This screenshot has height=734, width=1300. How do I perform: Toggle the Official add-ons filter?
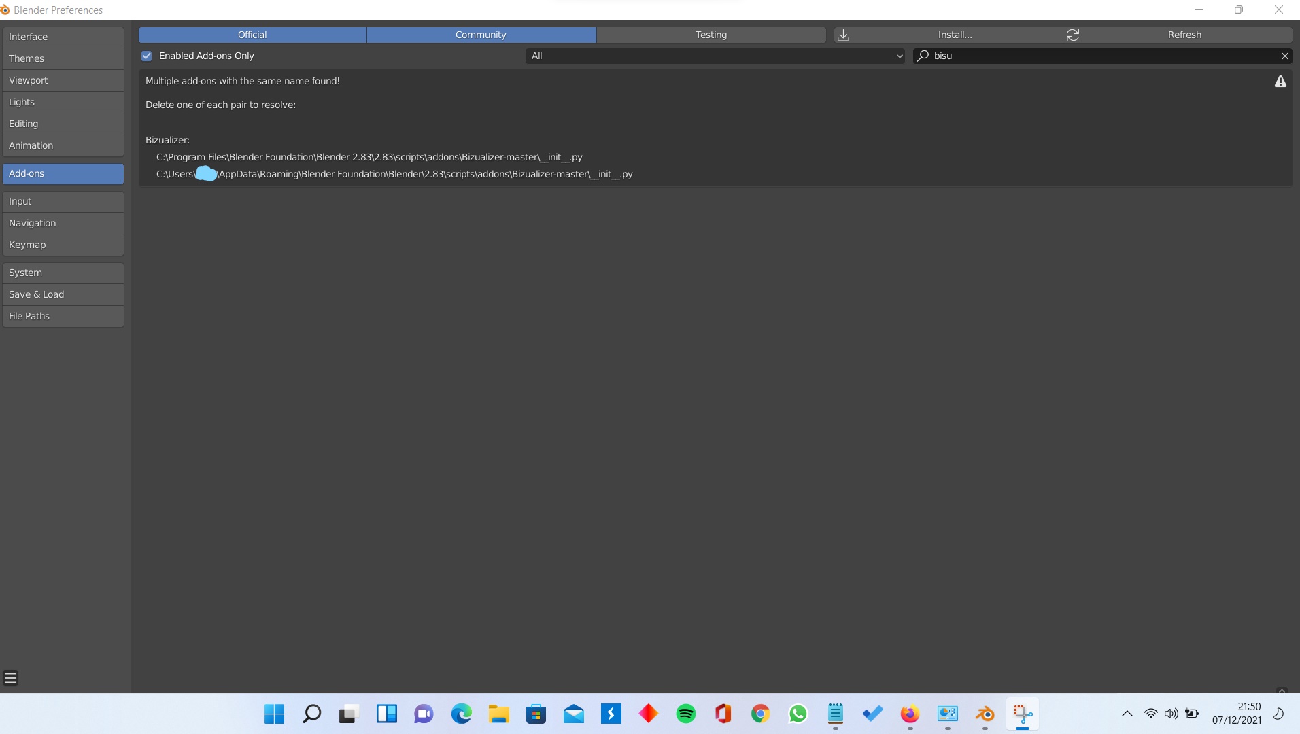pos(252,35)
